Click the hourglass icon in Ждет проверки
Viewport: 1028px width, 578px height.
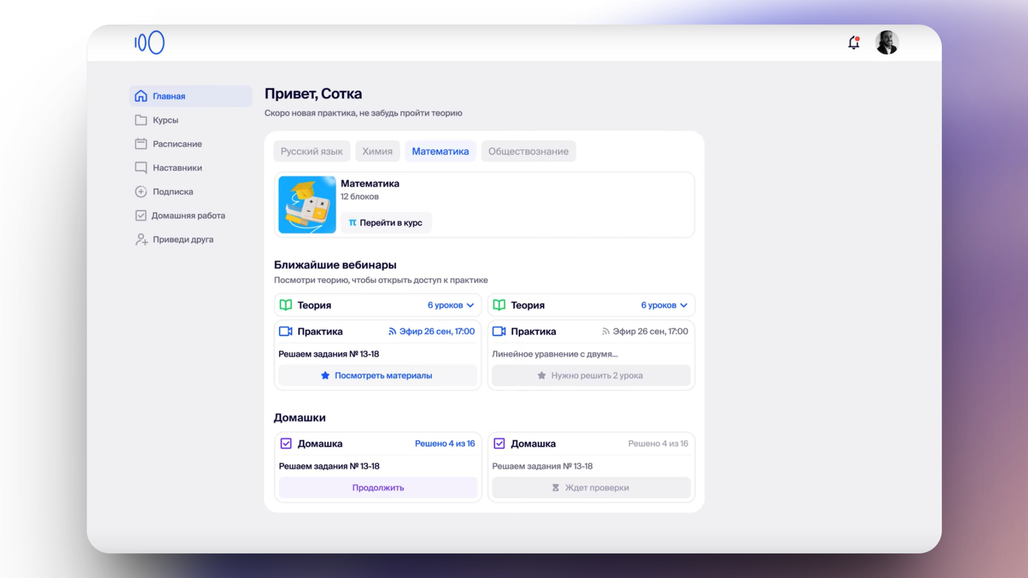click(556, 488)
